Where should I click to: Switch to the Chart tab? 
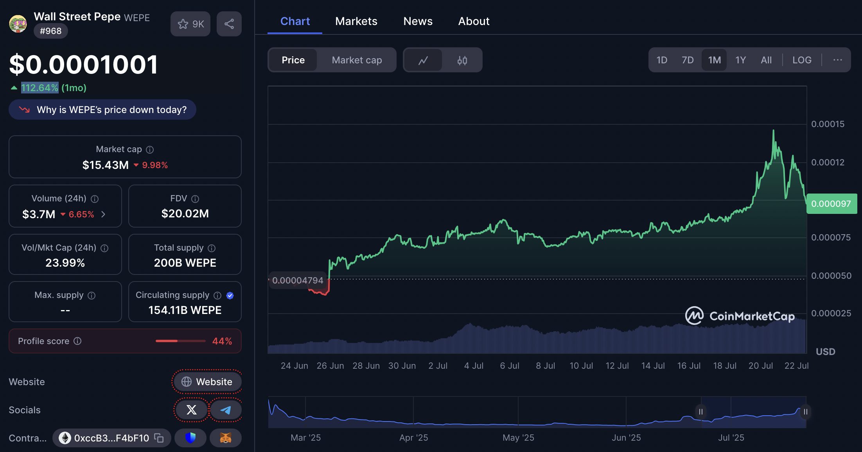[295, 21]
